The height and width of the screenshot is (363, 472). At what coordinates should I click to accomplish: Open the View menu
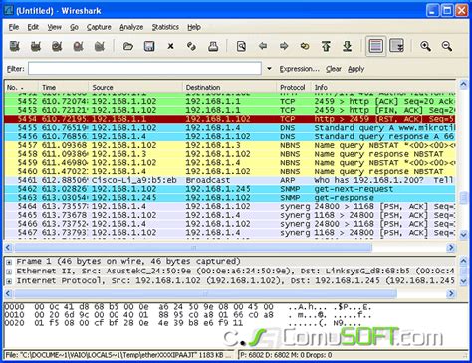pos(54,27)
